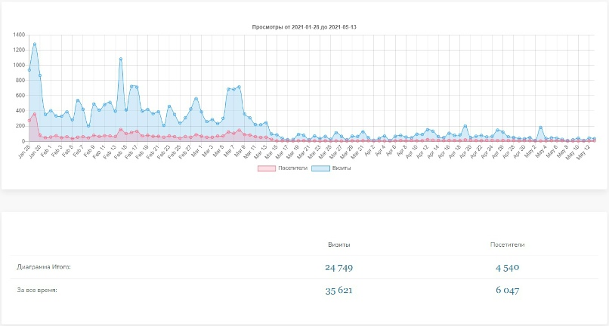
Task: Click the Посетители column header in table
Action: coord(507,245)
